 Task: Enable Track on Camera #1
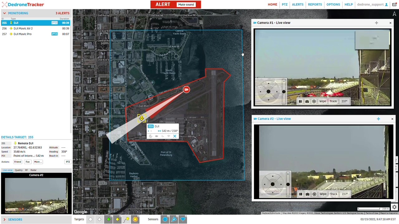pyautogui.click(x=333, y=101)
